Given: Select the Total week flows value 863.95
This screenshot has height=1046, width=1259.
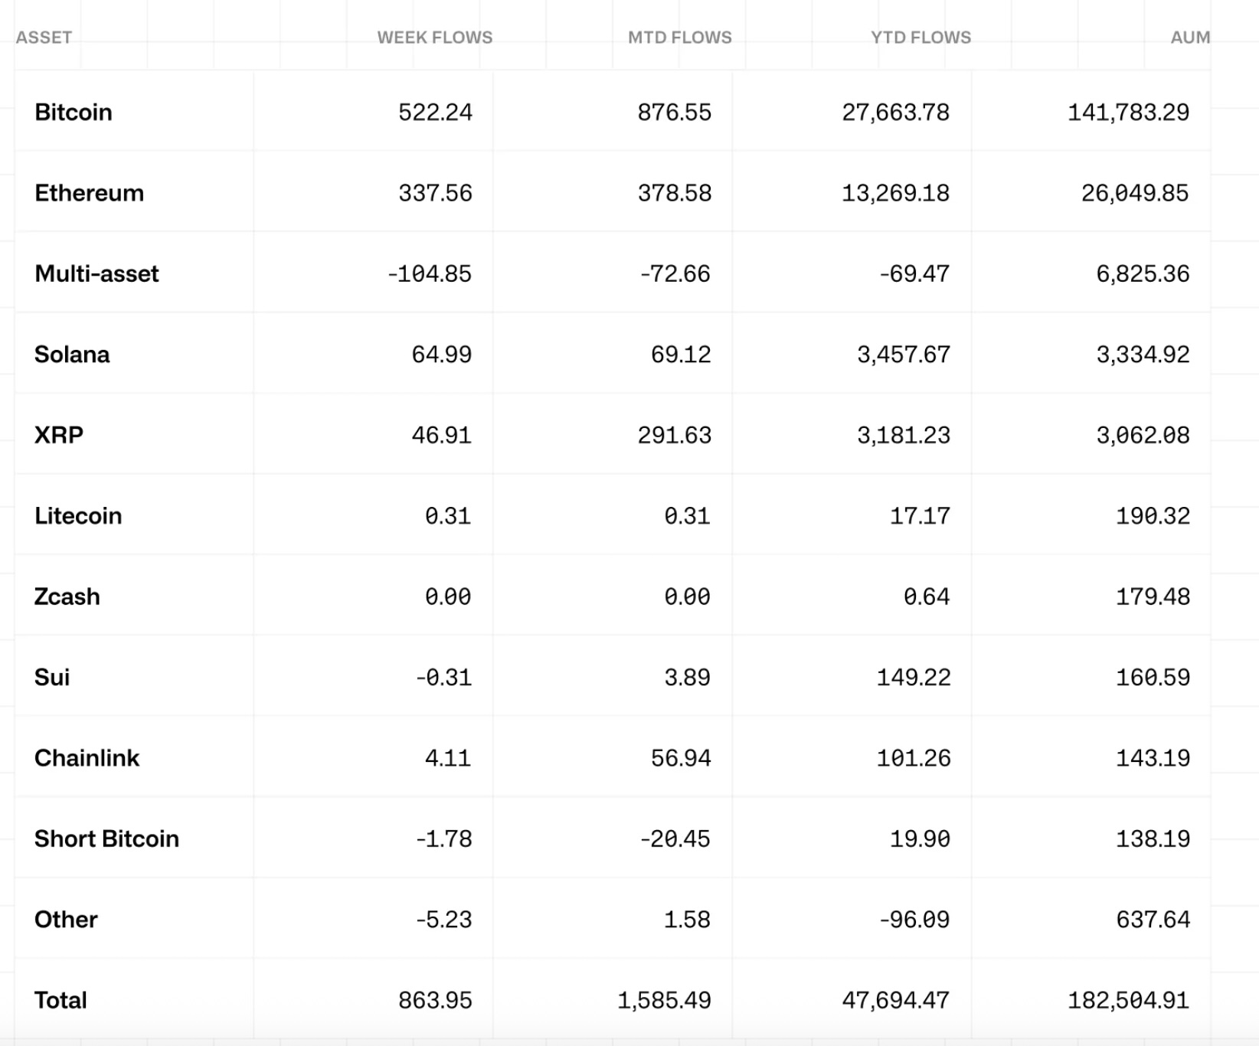Looking at the screenshot, I should [435, 1001].
